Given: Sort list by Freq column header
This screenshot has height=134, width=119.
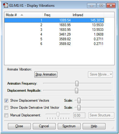Looking at the screenshot, I should point(57,15).
